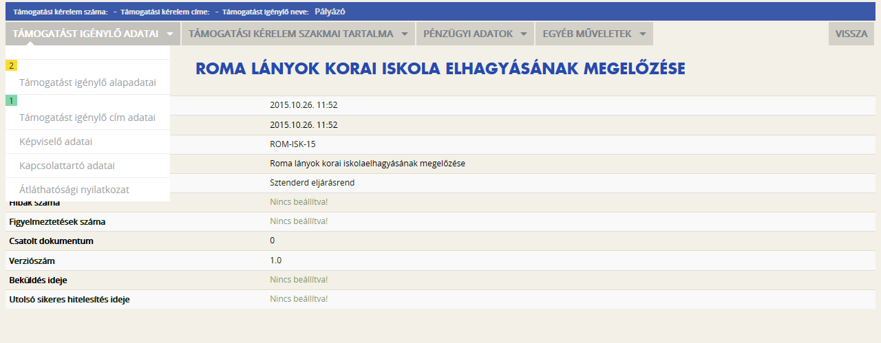The image size is (881, 343).
Task: Expand dropdown arrow beside Pénzügyi adatok
Action: pyautogui.click(x=523, y=34)
